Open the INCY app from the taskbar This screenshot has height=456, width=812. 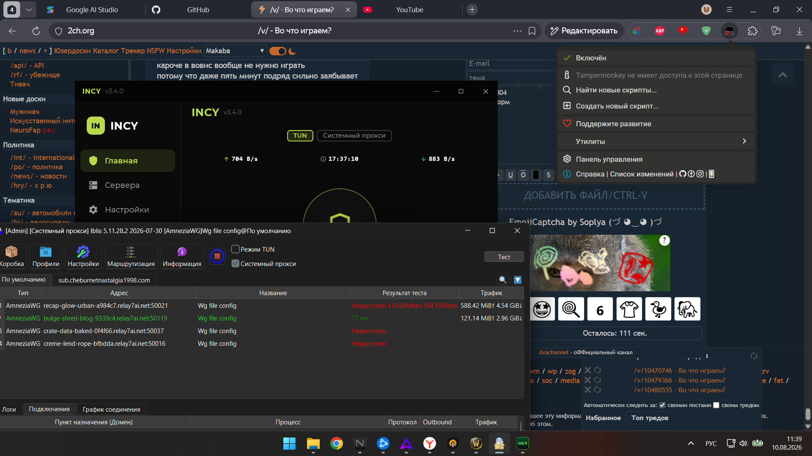coord(523,443)
